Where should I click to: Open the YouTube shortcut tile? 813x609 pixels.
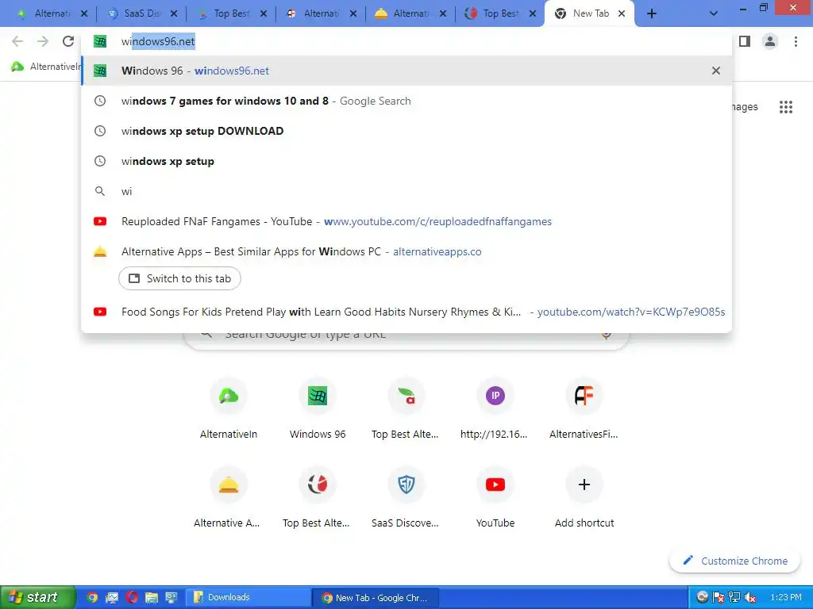point(495,498)
